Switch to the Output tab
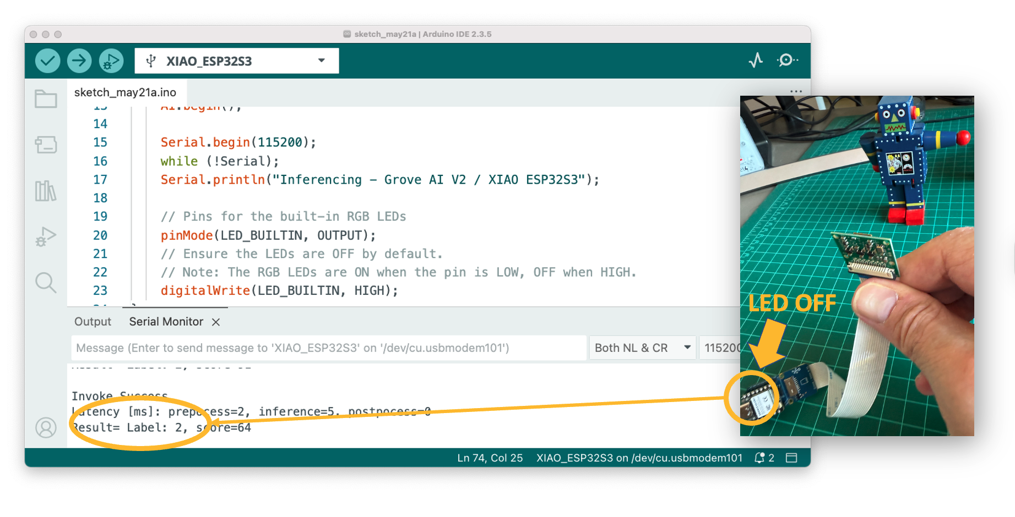The height and width of the screenshot is (517, 1015). pyautogui.click(x=93, y=322)
